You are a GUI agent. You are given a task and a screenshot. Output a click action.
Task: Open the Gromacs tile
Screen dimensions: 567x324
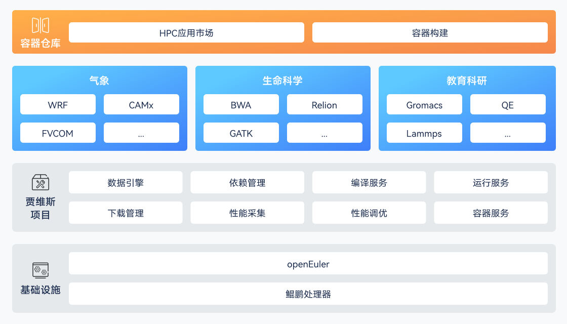424,105
